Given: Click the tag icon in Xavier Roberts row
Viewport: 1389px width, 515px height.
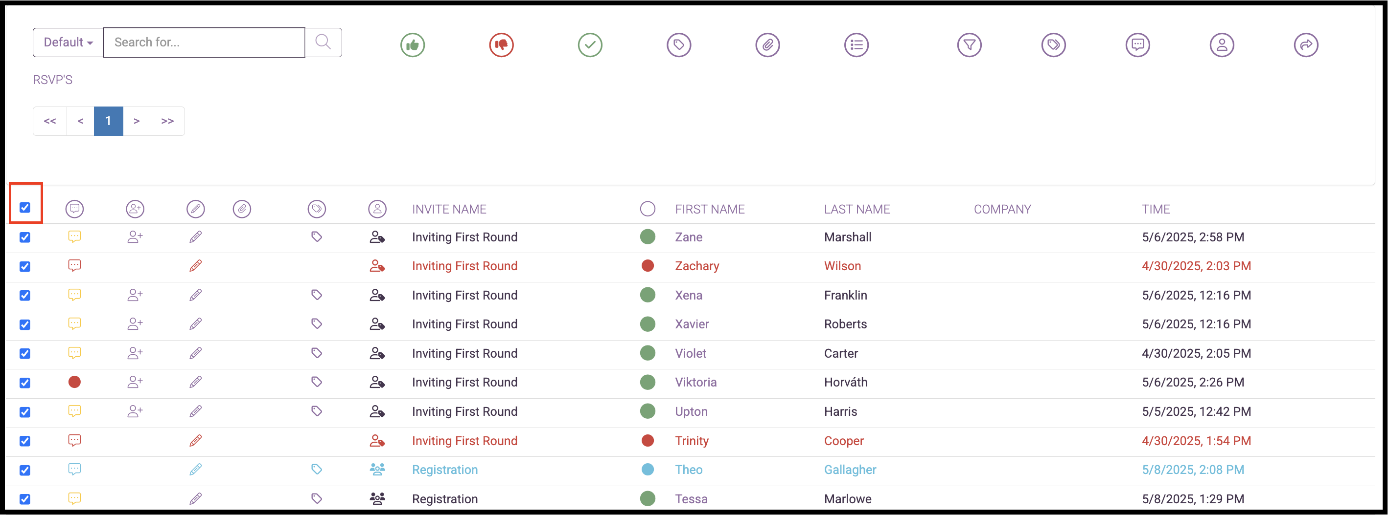Looking at the screenshot, I should tap(317, 324).
